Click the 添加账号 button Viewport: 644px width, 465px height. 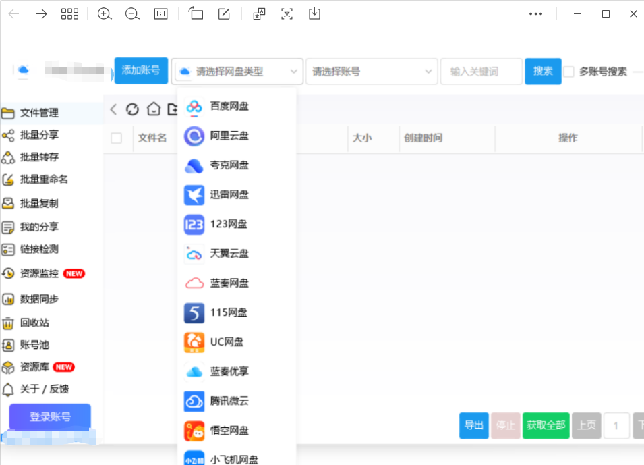coord(140,71)
